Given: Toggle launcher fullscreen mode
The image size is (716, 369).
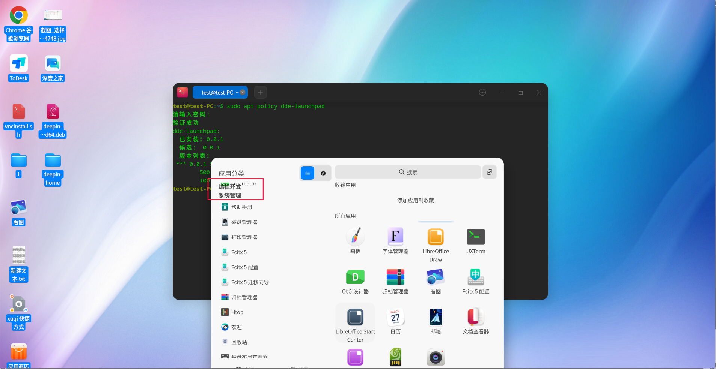Looking at the screenshot, I should coord(489,172).
